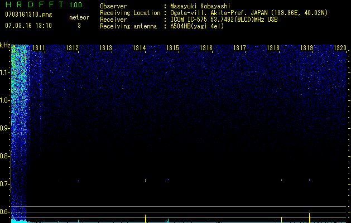Select the filename 0703161310.png
The image size is (351, 223).
[28, 14]
